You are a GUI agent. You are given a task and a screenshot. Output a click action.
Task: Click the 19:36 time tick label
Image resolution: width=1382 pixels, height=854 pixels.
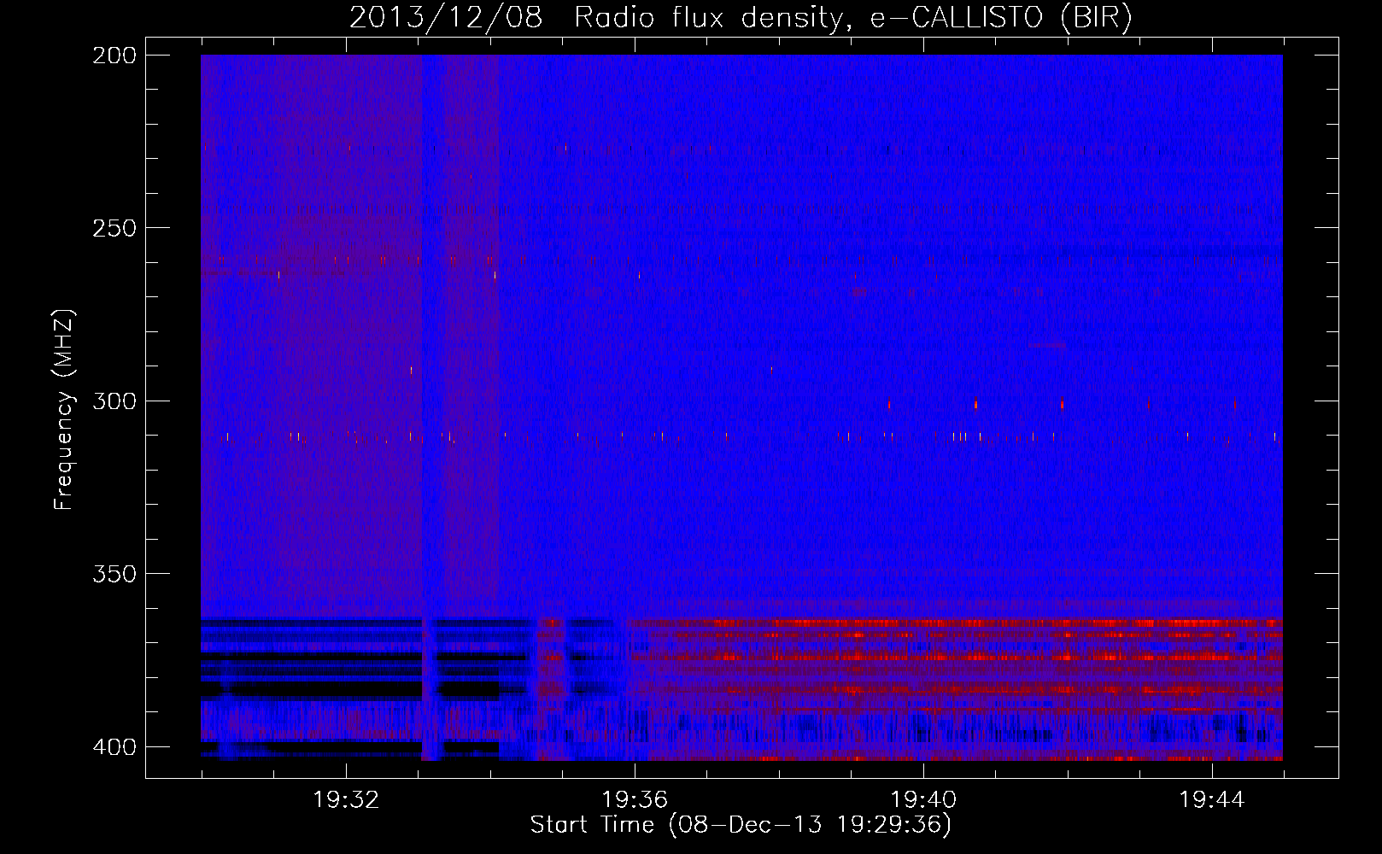coord(635,800)
